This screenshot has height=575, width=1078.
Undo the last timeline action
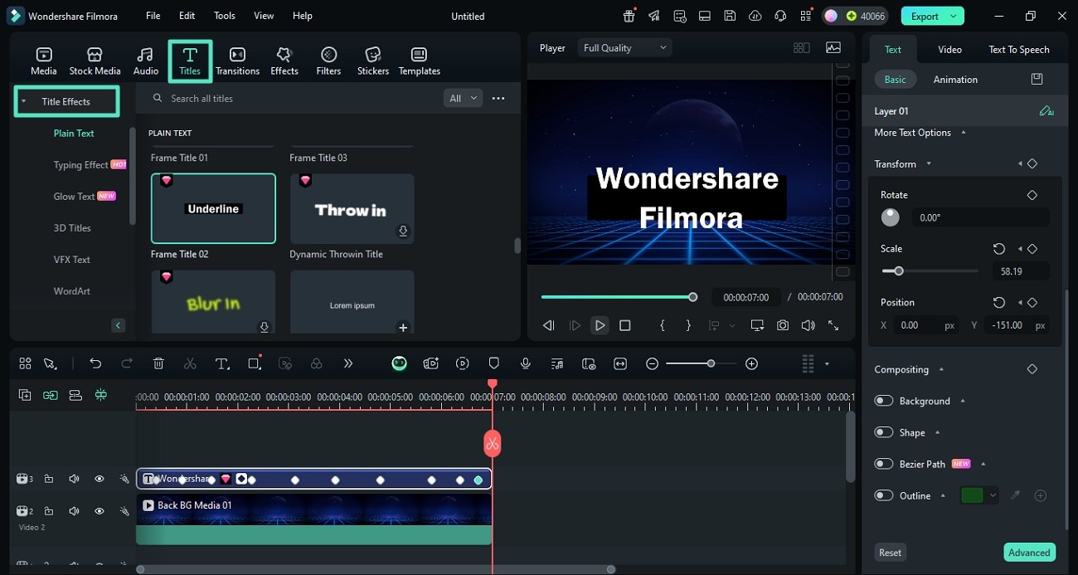click(x=95, y=363)
